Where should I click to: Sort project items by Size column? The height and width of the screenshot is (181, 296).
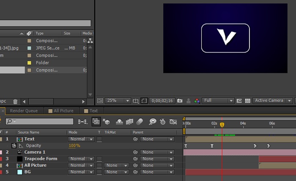tap(67, 33)
